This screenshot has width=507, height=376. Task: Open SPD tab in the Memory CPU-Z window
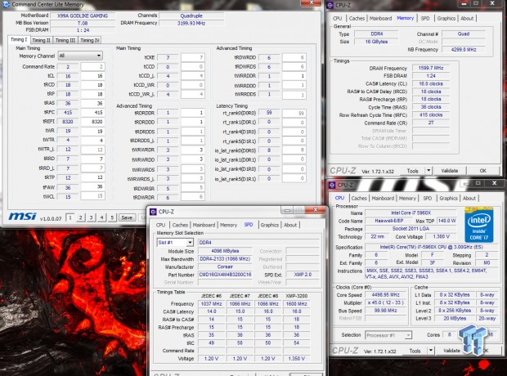[425, 19]
